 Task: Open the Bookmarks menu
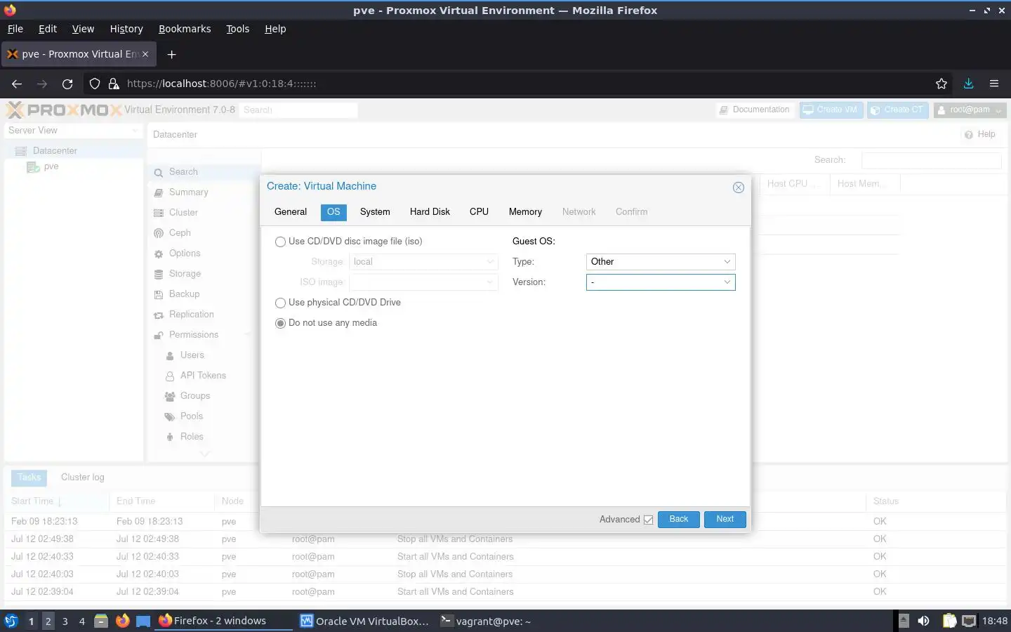coord(185,29)
